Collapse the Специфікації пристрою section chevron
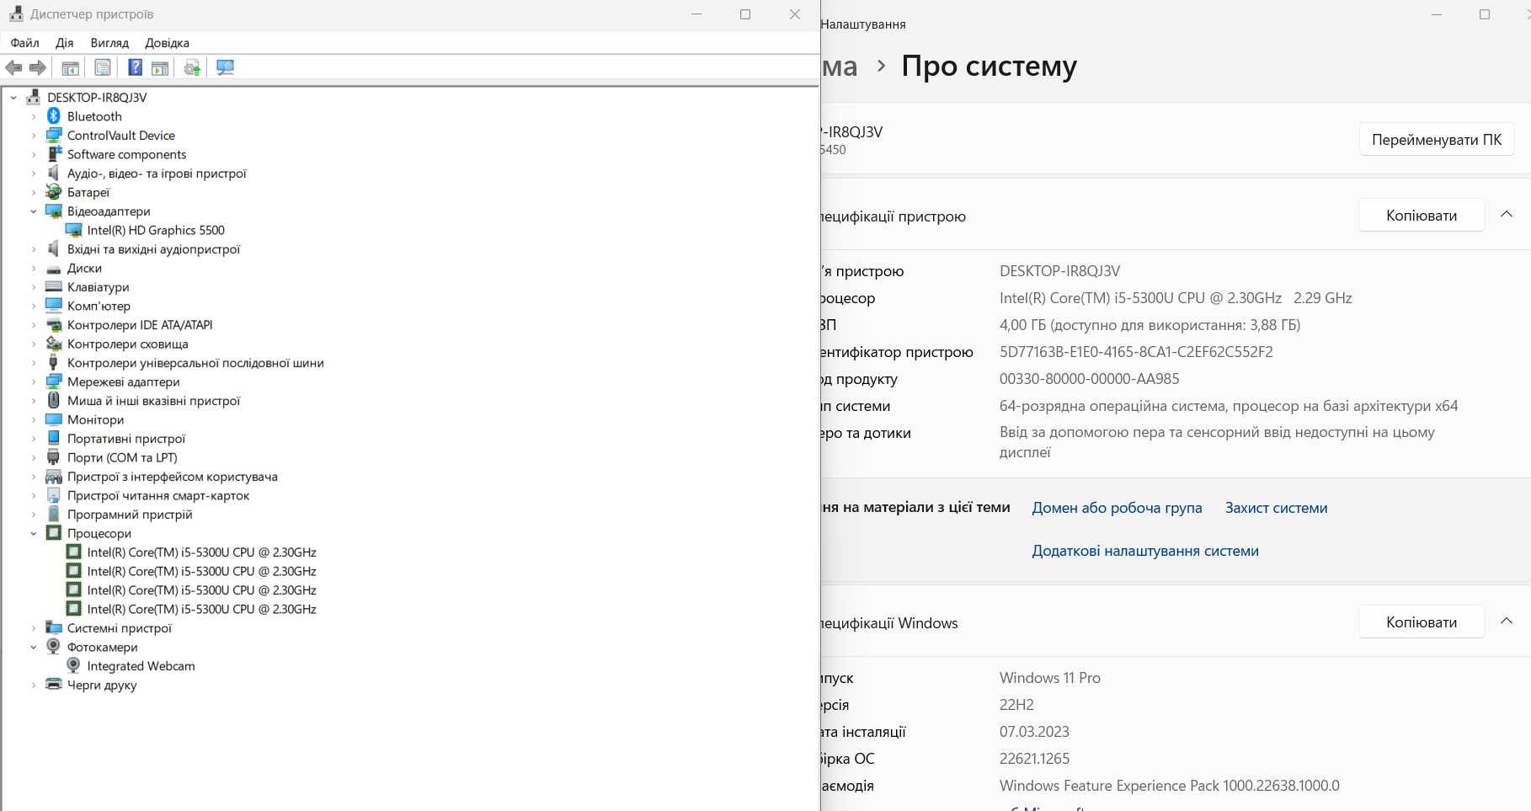This screenshot has height=811, width=1531. (x=1507, y=215)
